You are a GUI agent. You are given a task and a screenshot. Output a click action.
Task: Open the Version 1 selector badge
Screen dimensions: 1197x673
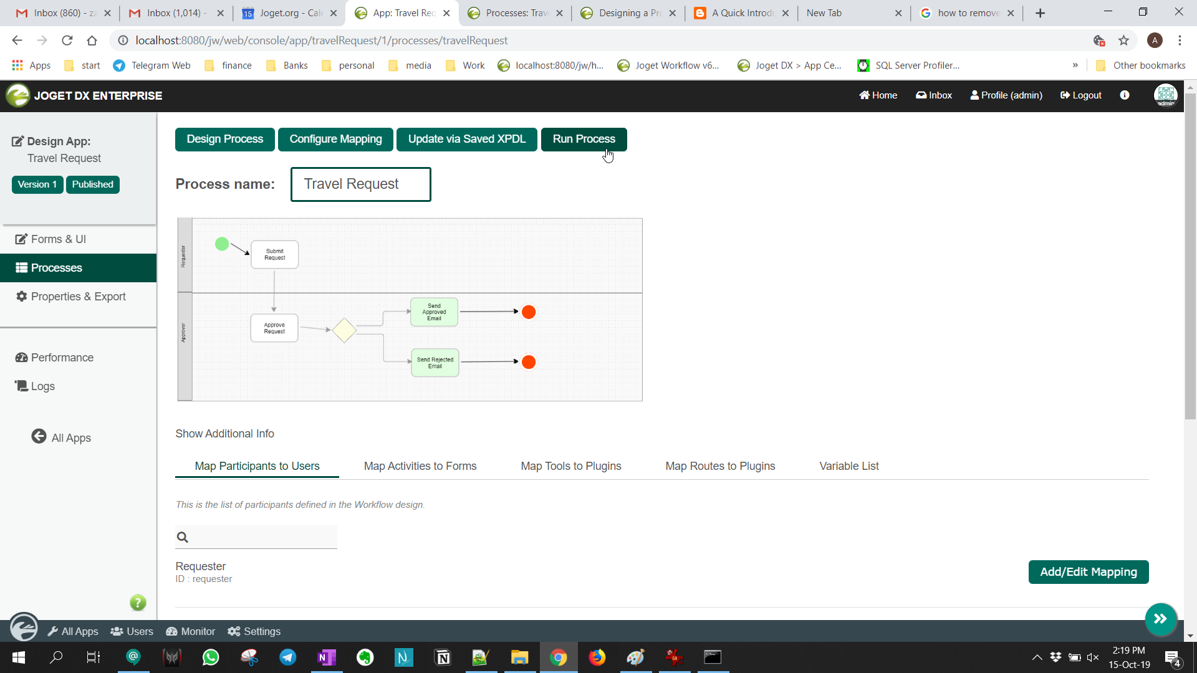37,184
